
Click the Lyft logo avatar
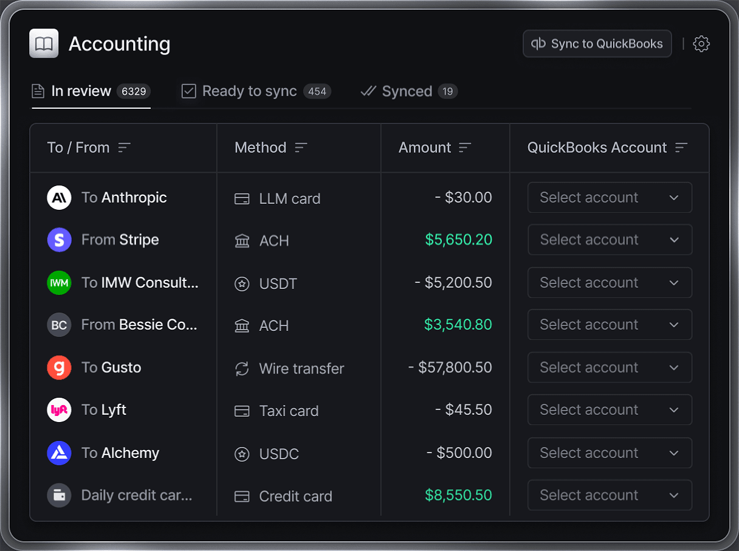click(x=59, y=410)
